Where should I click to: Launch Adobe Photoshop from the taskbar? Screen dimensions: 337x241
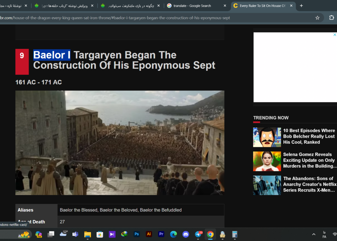click(x=137, y=234)
